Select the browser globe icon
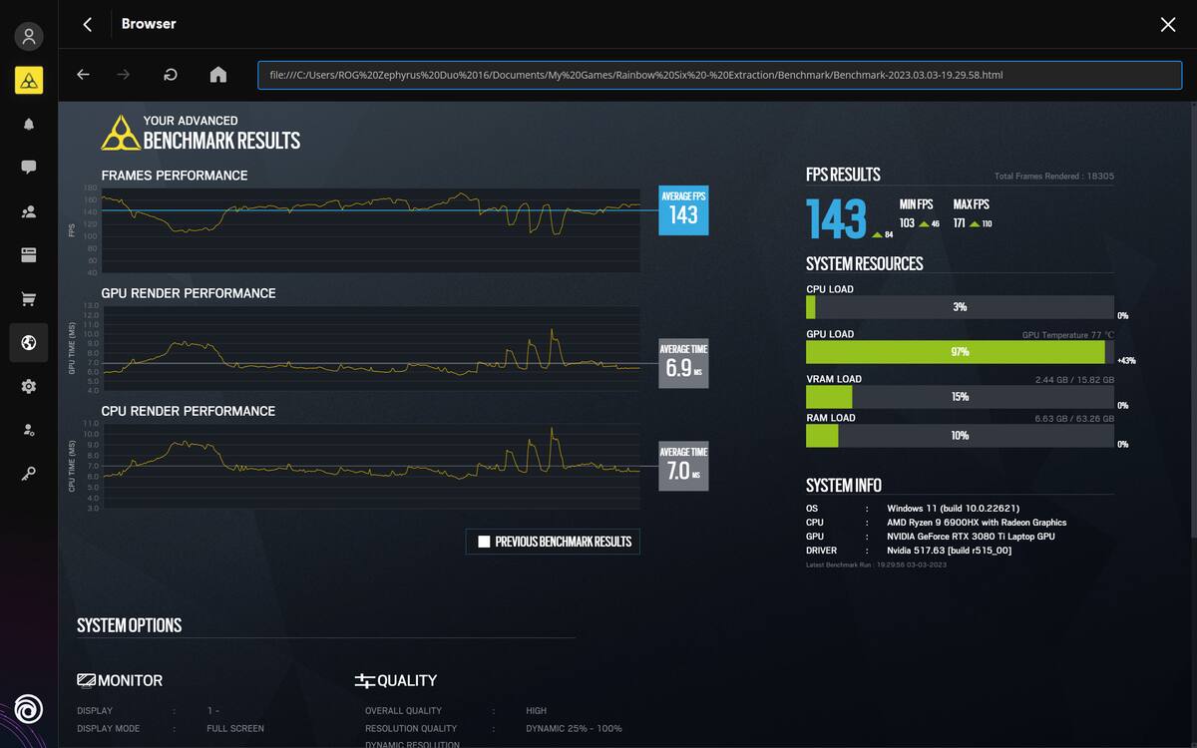The width and height of the screenshot is (1197, 748). coord(29,343)
